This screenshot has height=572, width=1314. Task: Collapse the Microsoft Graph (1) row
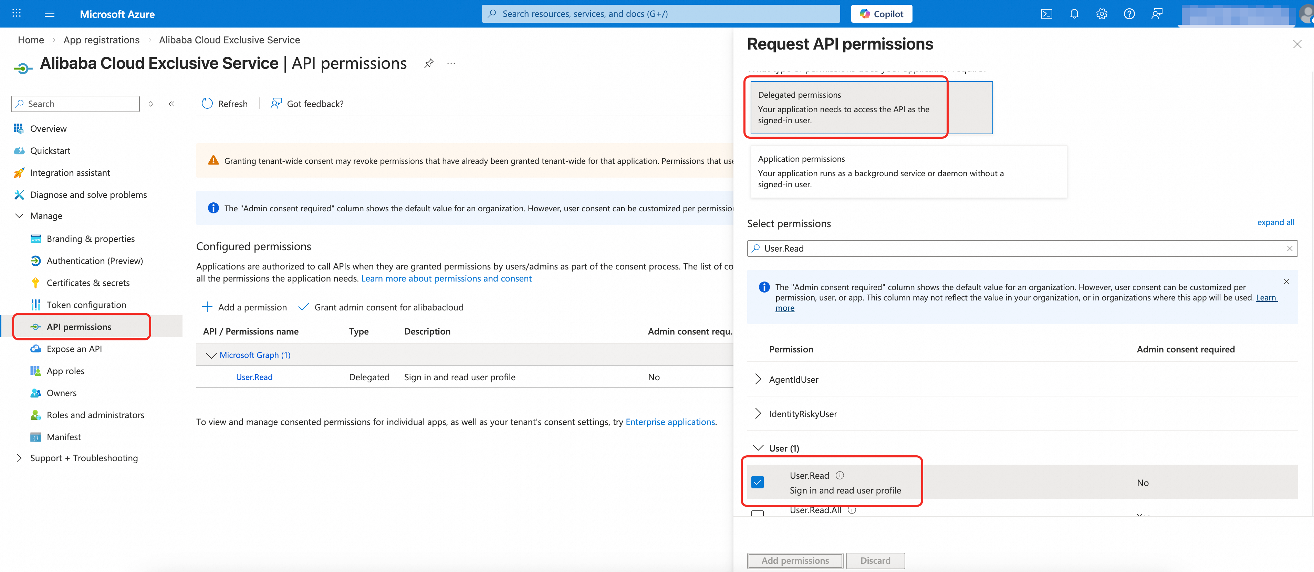211,355
